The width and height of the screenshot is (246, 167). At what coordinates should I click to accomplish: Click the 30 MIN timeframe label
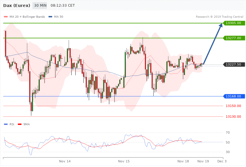(40, 6)
